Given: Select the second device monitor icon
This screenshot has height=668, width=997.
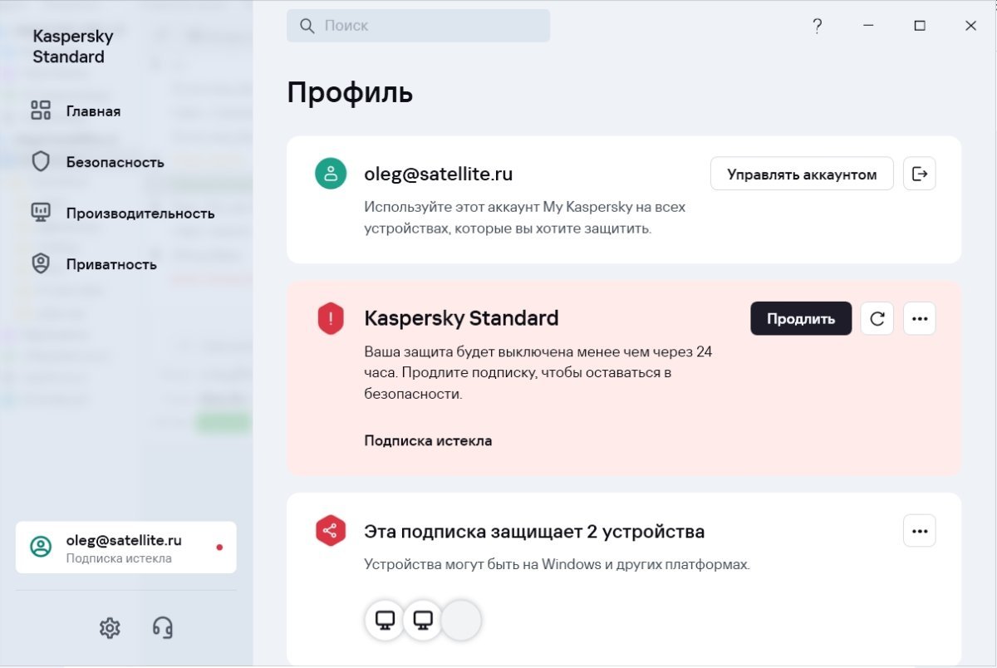Looking at the screenshot, I should click(423, 620).
